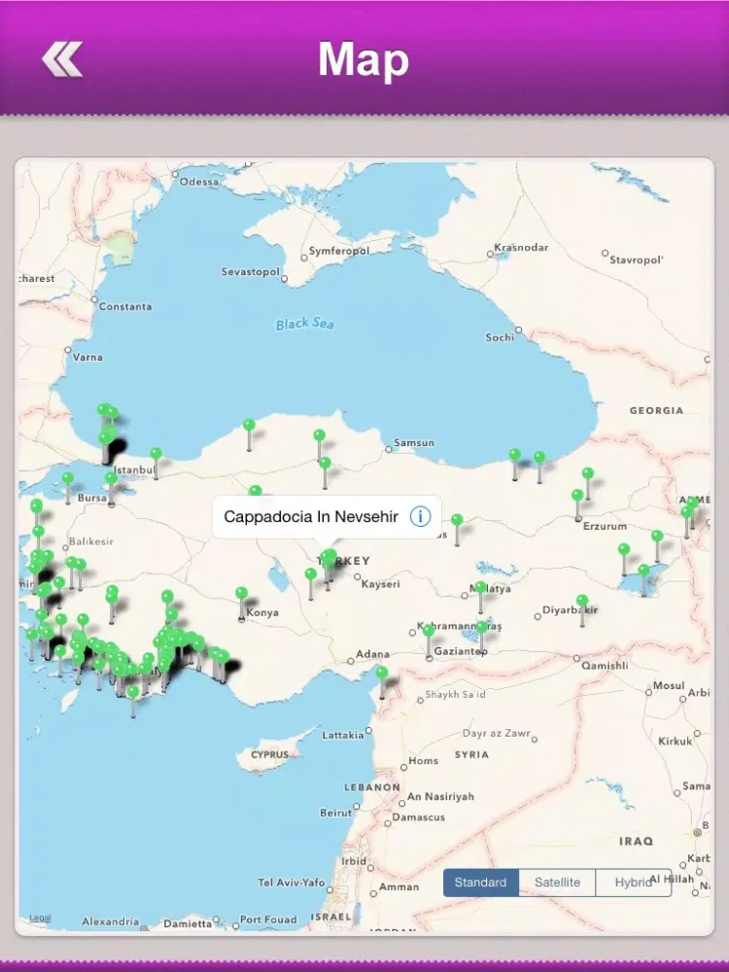Image resolution: width=729 pixels, height=972 pixels.
Task: Switch to Satellite map view
Action: tap(557, 883)
